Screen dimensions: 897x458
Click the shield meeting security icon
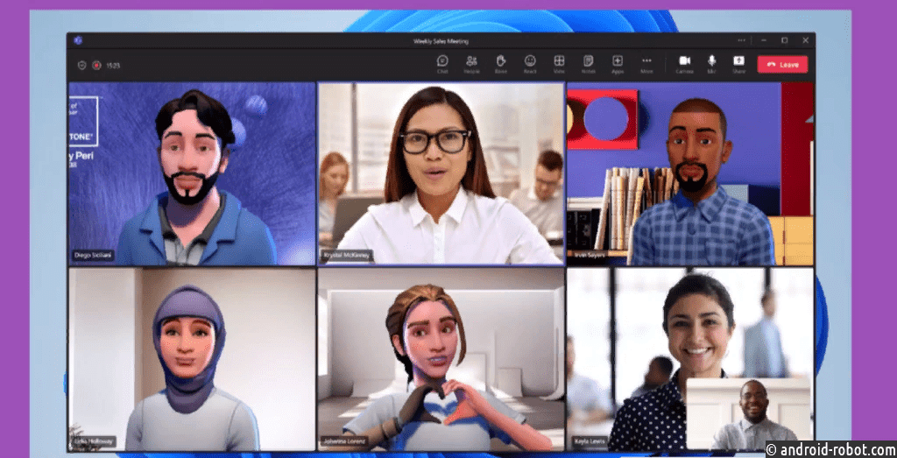point(81,65)
